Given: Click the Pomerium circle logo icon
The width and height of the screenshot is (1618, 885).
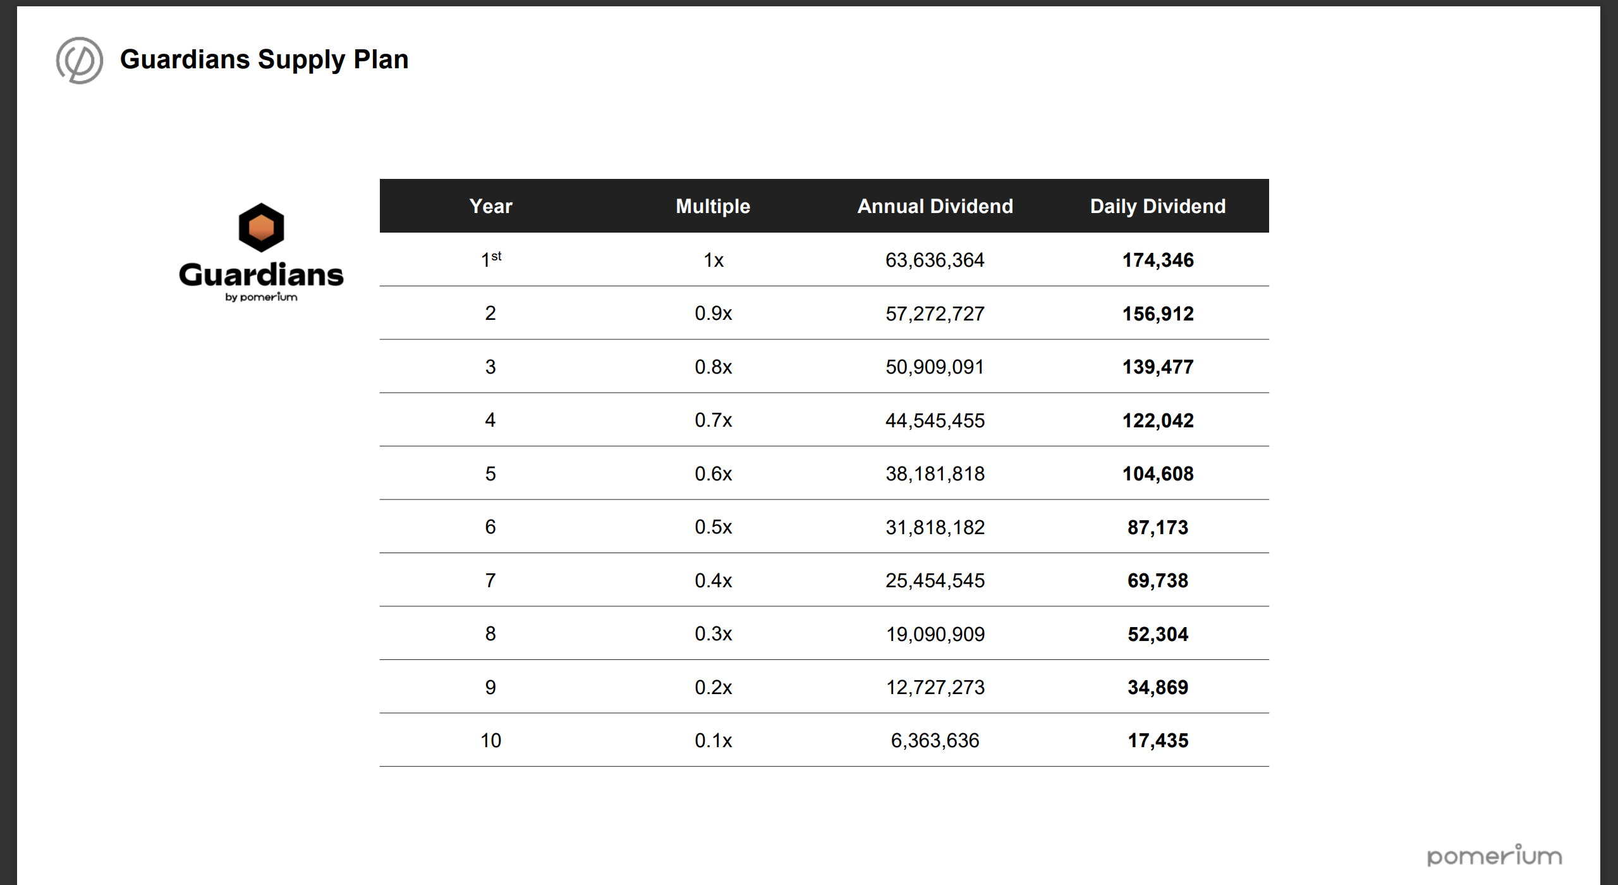Looking at the screenshot, I should [79, 60].
